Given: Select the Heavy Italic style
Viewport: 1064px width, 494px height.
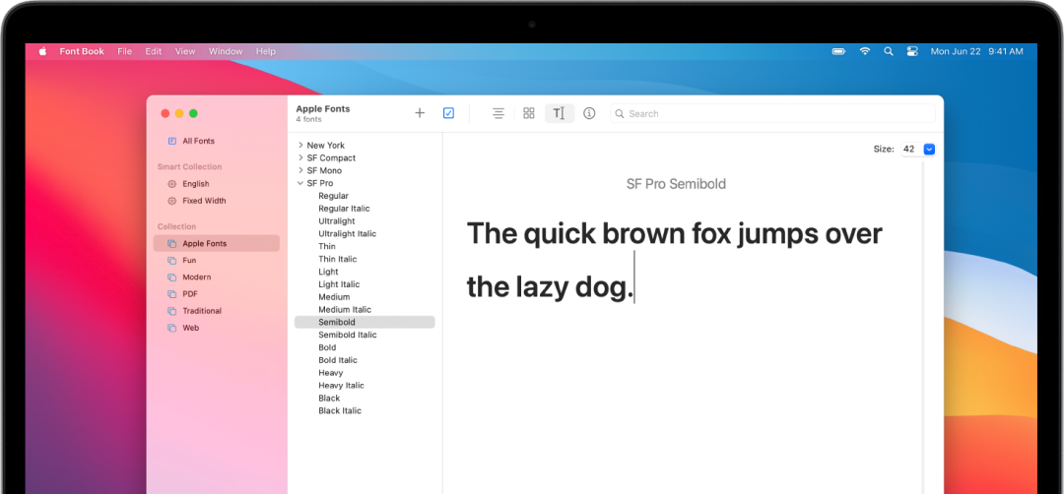Looking at the screenshot, I should (341, 386).
